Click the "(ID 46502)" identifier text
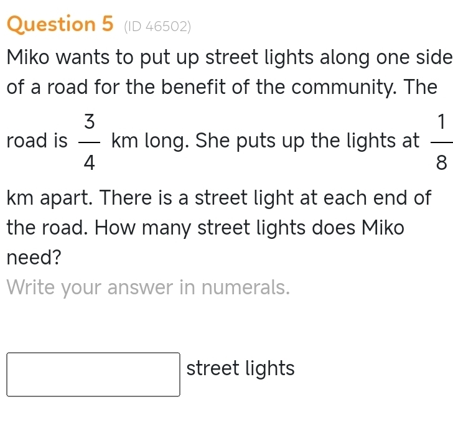This screenshot has width=453, height=443. point(157,26)
